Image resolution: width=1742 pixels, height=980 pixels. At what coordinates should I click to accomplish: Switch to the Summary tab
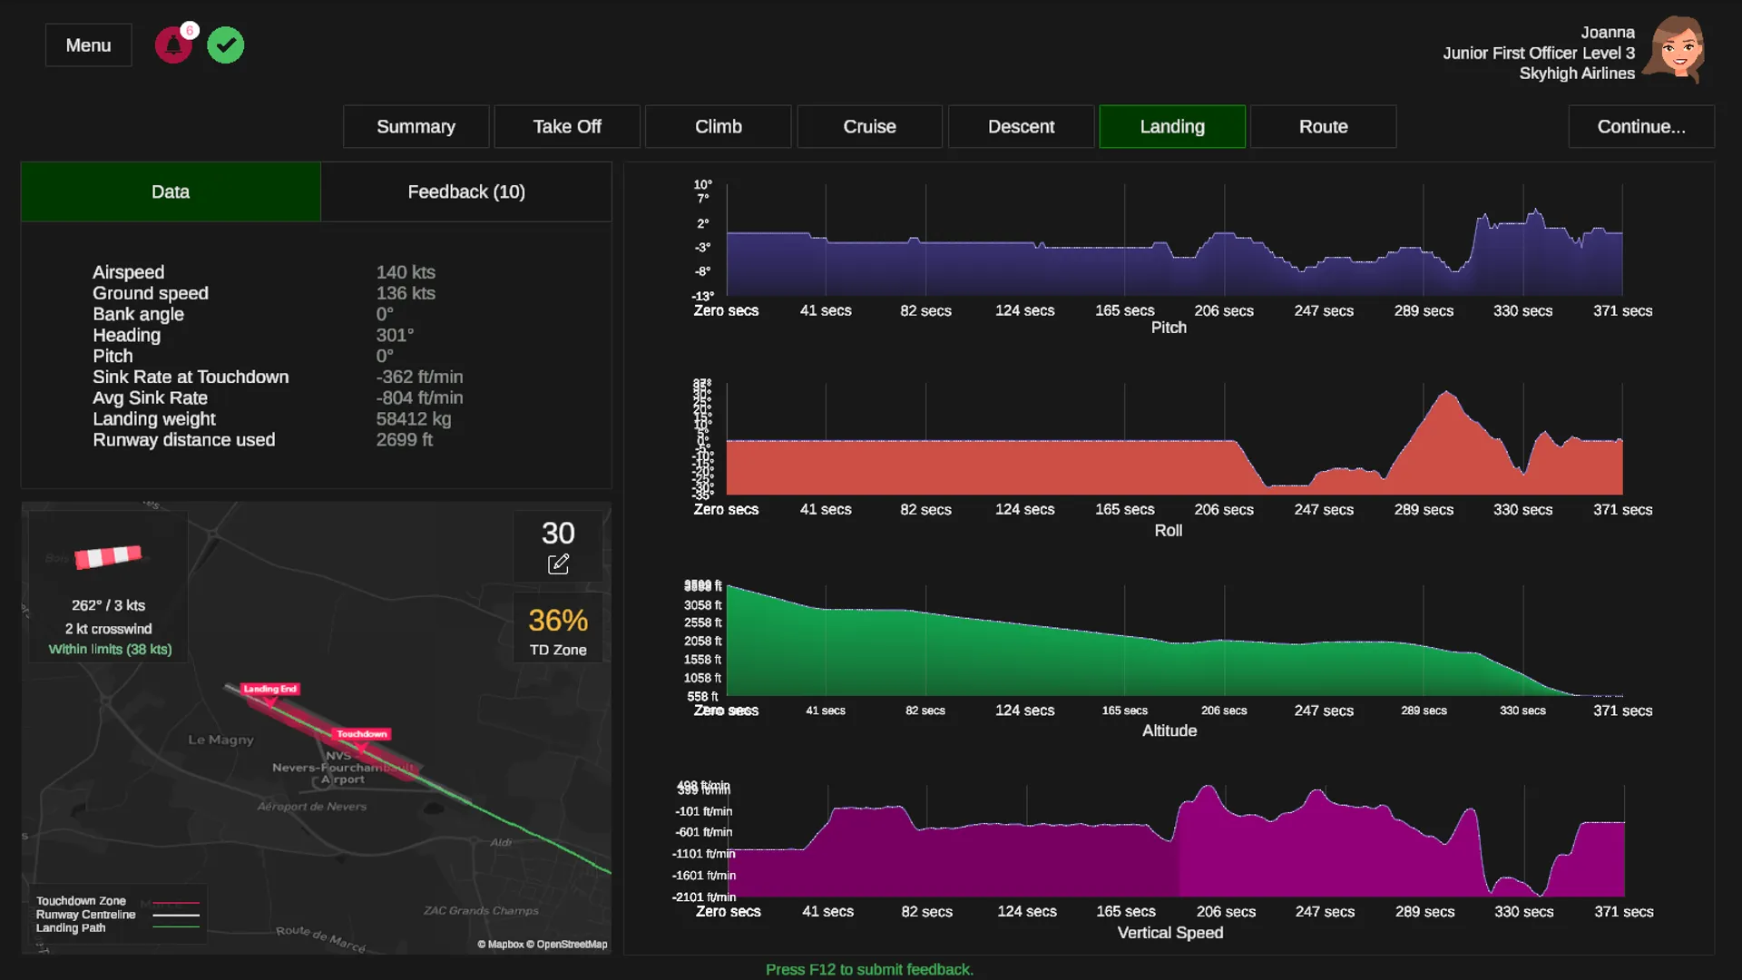point(416,127)
